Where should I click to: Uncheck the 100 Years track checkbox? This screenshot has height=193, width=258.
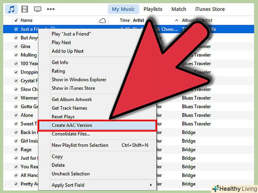[16, 64]
